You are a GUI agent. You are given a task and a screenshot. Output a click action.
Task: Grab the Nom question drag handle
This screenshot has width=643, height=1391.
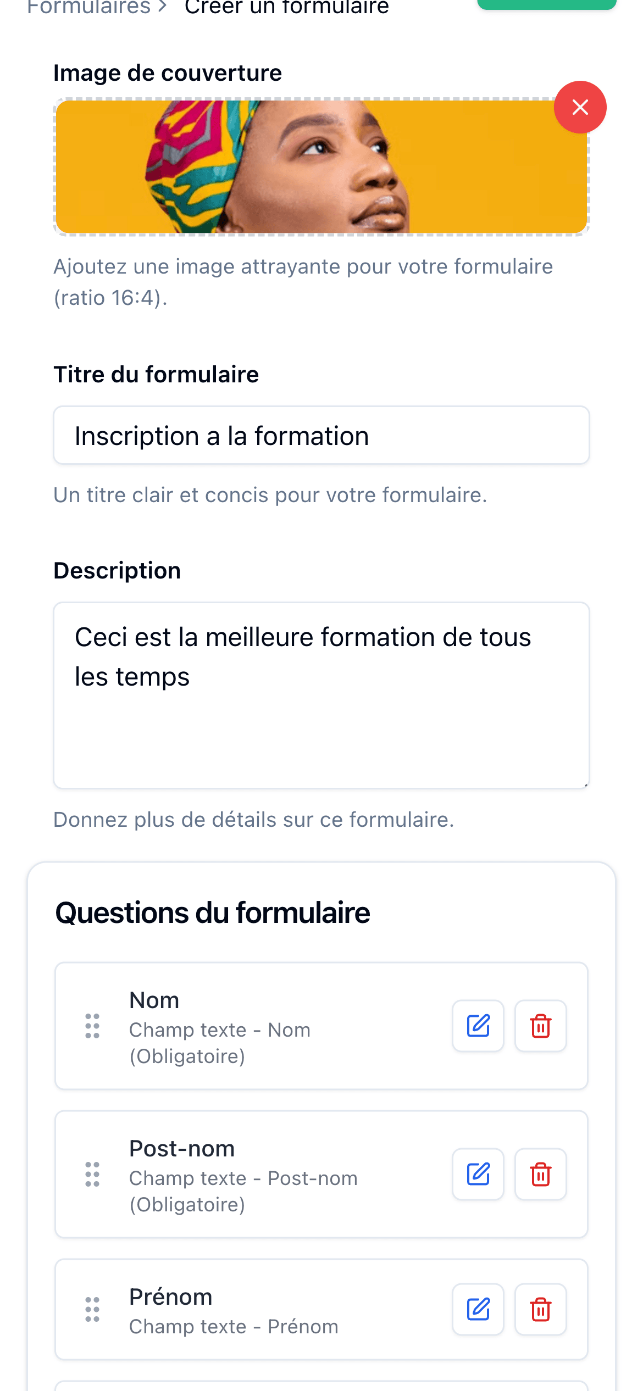pos(92,1026)
